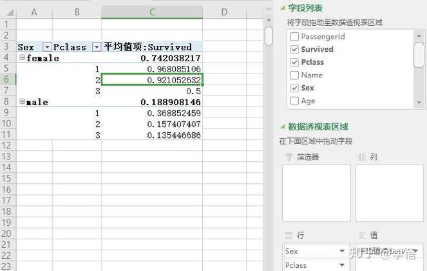Click the split handle above the scrollbar
The height and width of the screenshot is (271, 427).
(269, 9)
